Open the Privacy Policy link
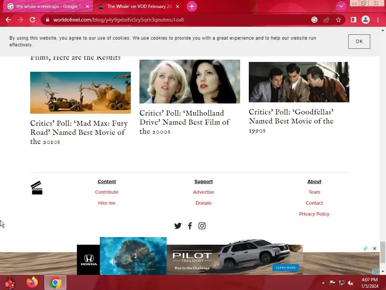The width and height of the screenshot is (386, 290). point(314,214)
